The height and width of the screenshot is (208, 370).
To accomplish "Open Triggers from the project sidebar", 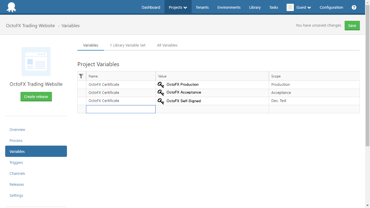I will pos(16,162).
